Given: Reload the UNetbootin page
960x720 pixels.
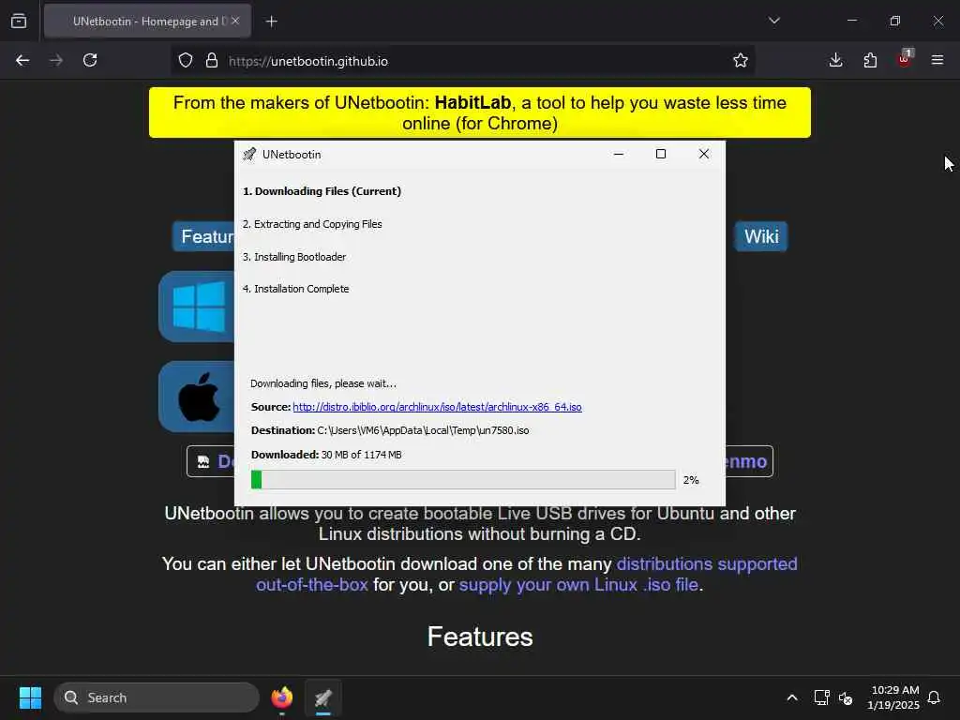Looking at the screenshot, I should pyautogui.click(x=90, y=61).
